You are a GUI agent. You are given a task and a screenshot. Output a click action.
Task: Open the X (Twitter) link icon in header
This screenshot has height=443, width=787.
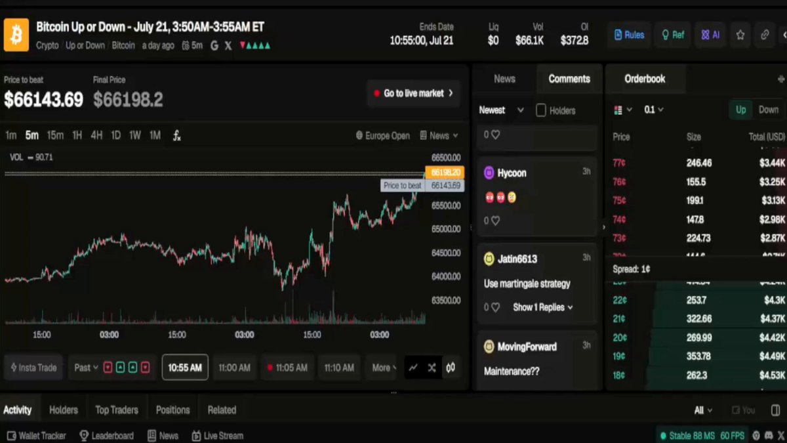[228, 46]
